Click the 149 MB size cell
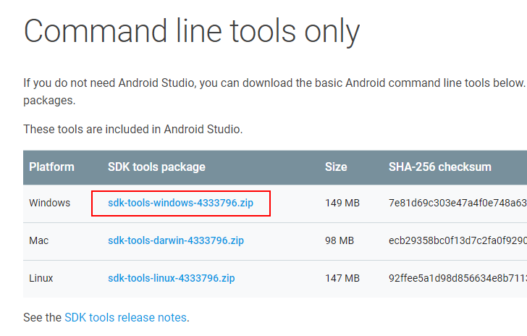Image resolution: width=527 pixels, height=336 pixels. 342,203
